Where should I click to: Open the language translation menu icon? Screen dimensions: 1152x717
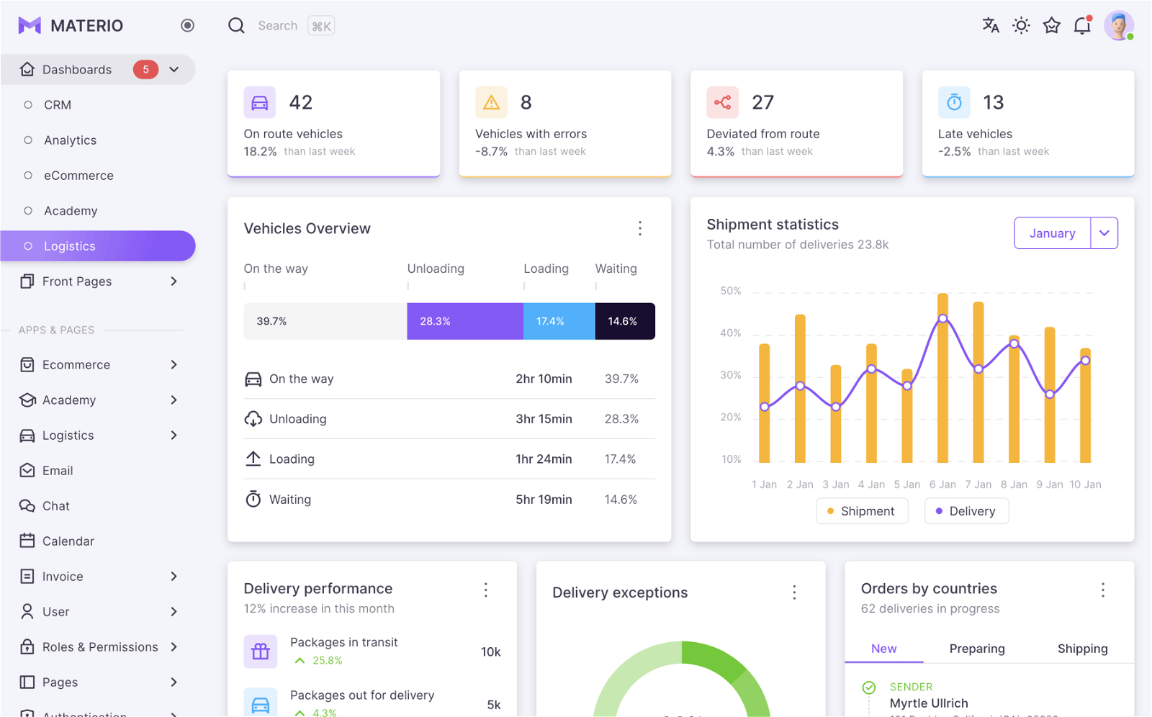pyautogui.click(x=991, y=26)
